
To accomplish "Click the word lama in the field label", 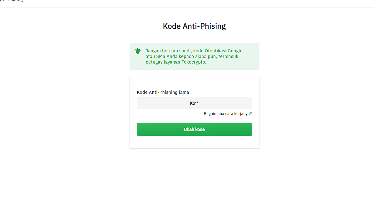I will (x=184, y=92).
